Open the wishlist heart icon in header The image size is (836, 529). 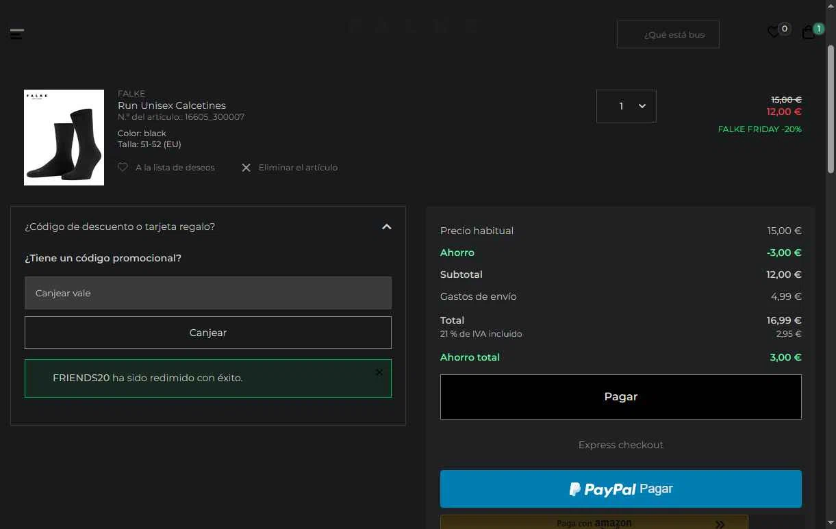(774, 32)
